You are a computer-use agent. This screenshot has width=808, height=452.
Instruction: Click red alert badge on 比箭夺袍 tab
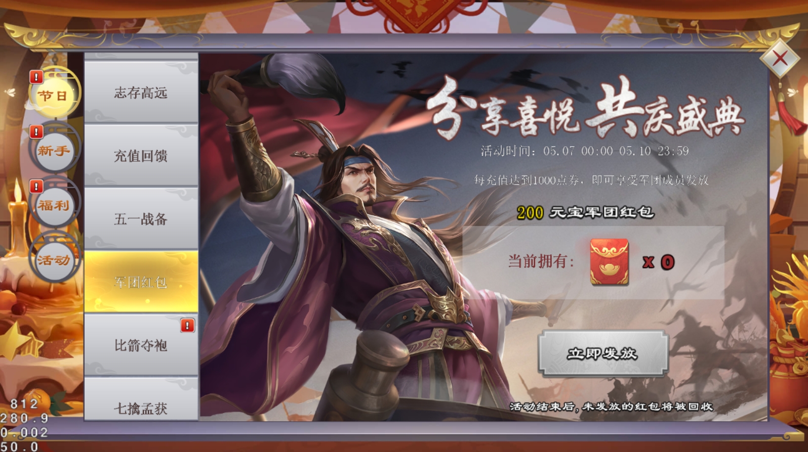(187, 325)
